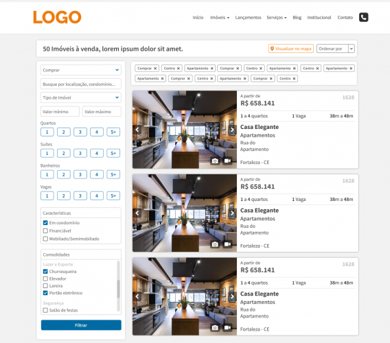The height and width of the screenshot is (343, 390).
Task: Open Lançamentos in the navigation
Action: [249, 18]
